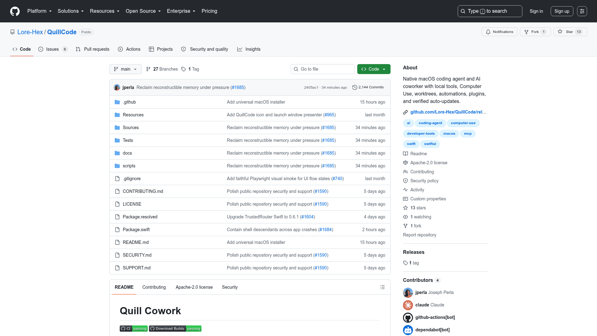Open the GitHub home logo
This screenshot has height=336, width=597.
pyautogui.click(x=15, y=11)
